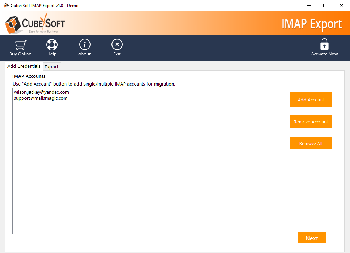
Task: Minimize the CubexSoft IMAP Export window
Action: coord(309,6)
